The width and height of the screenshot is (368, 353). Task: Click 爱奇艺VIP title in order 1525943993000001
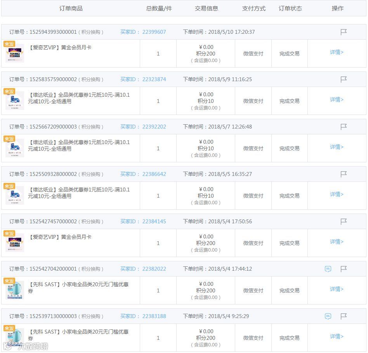[x=60, y=47]
